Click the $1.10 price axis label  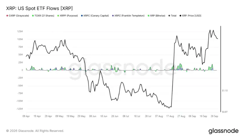(x=225, y=91)
